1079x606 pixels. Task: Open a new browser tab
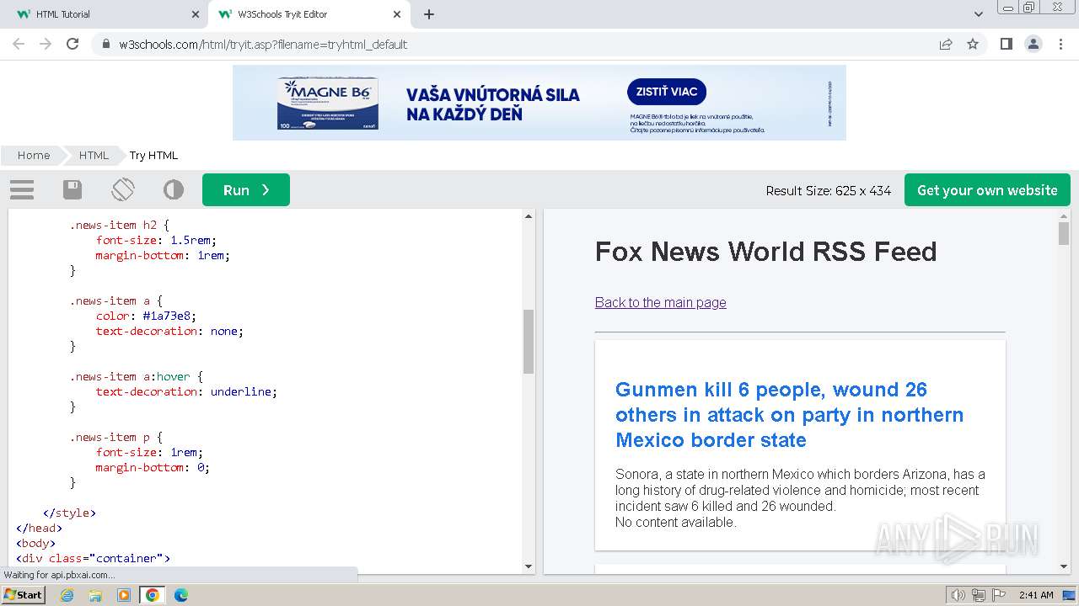(428, 14)
